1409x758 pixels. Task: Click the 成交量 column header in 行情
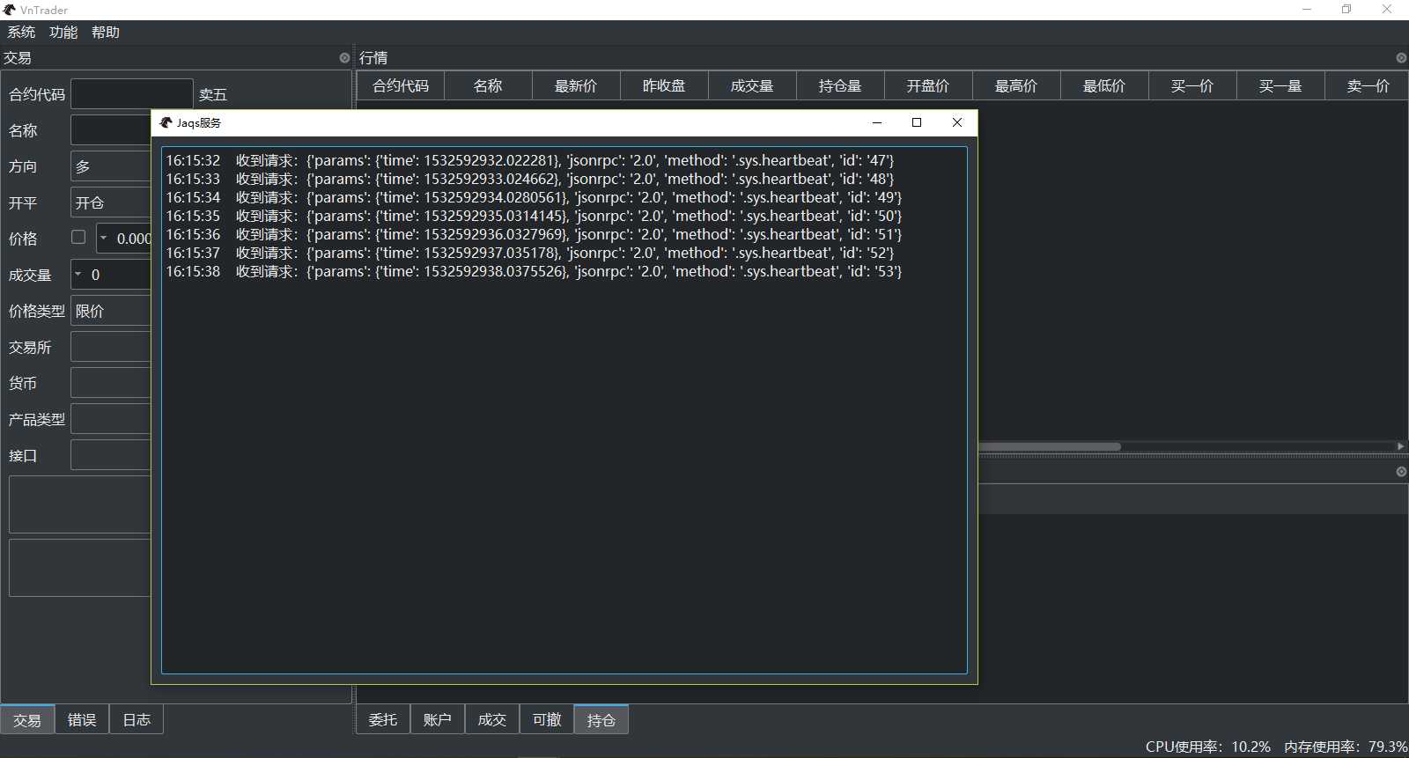coord(752,85)
